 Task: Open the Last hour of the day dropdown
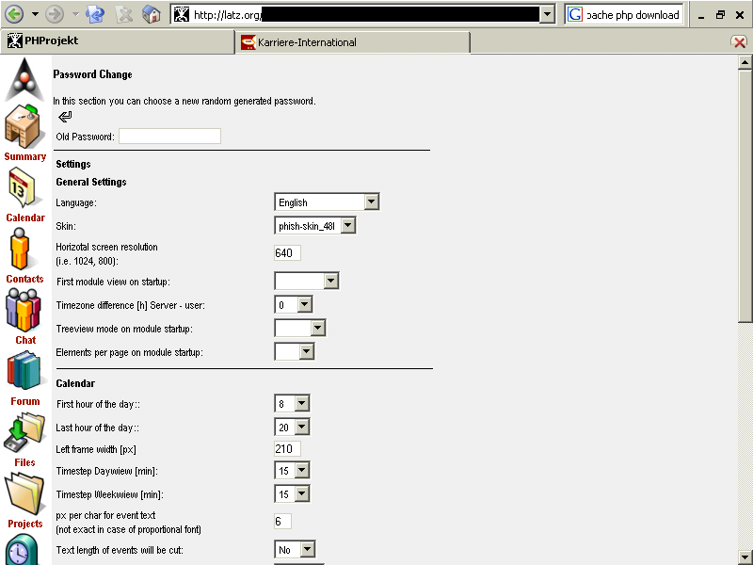click(x=292, y=428)
